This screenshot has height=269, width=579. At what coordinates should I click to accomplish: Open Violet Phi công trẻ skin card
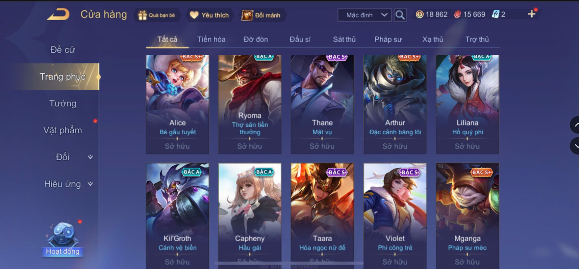(395, 216)
